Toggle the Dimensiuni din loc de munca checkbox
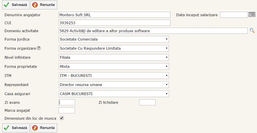Image resolution: width=257 pixels, height=133 pixels. tap(61, 118)
